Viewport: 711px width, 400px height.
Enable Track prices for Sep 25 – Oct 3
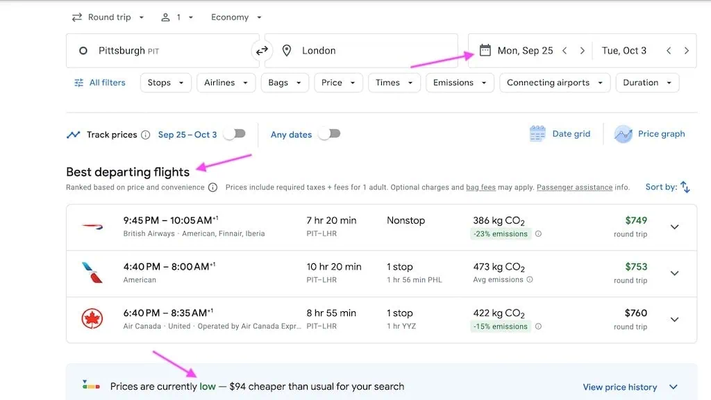[235, 134]
